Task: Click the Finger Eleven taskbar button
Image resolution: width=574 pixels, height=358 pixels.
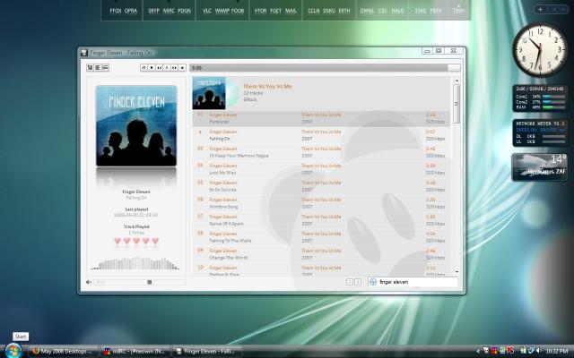Action: point(205,352)
